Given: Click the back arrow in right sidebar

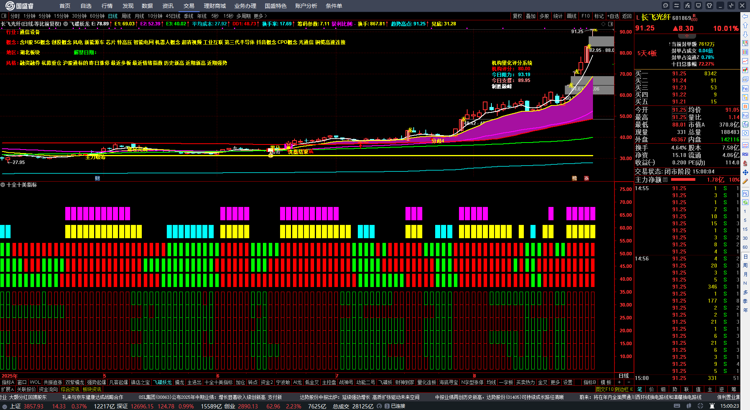Looking at the screenshot, I should pos(745,16).
